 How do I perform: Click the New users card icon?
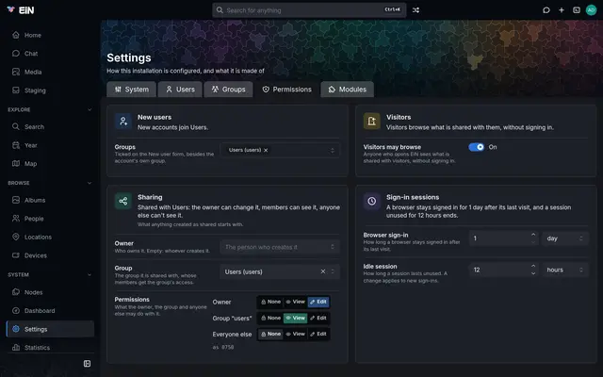click(x=123, y=122)
